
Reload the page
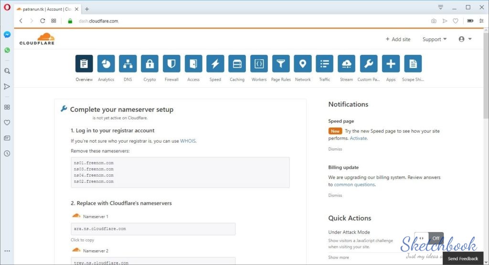[x=43, y=21]
